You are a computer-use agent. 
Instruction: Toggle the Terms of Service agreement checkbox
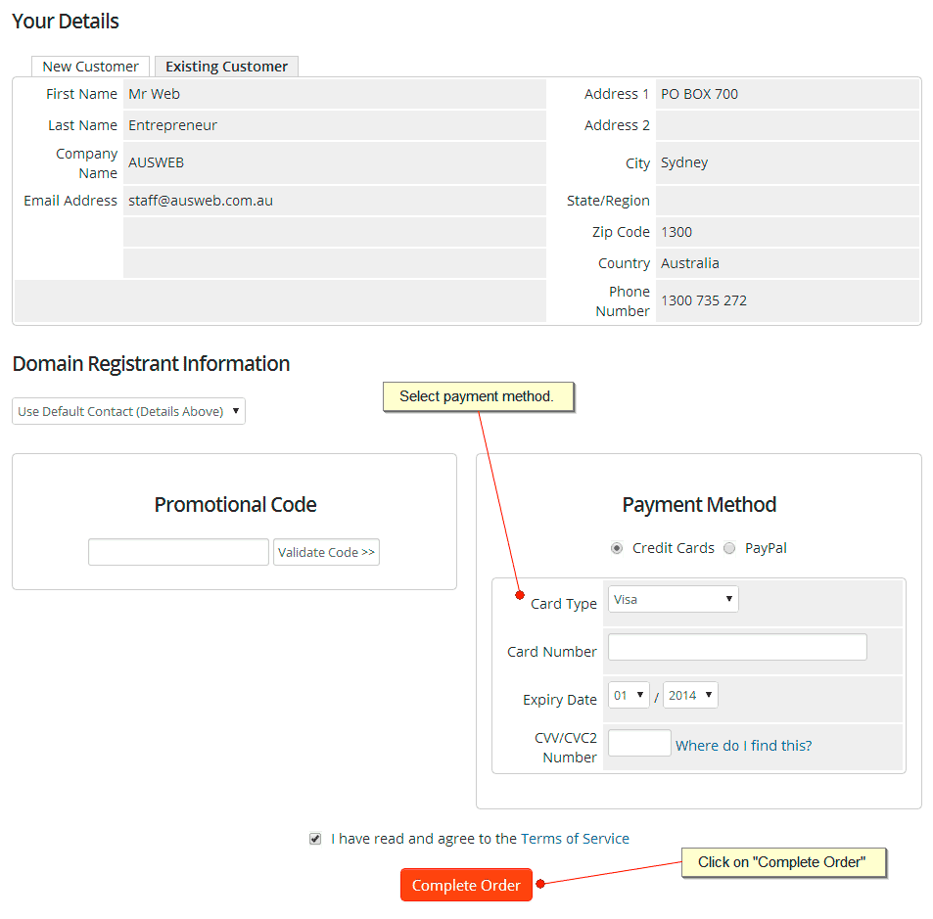pyautogui.click(x=315, y=839)
